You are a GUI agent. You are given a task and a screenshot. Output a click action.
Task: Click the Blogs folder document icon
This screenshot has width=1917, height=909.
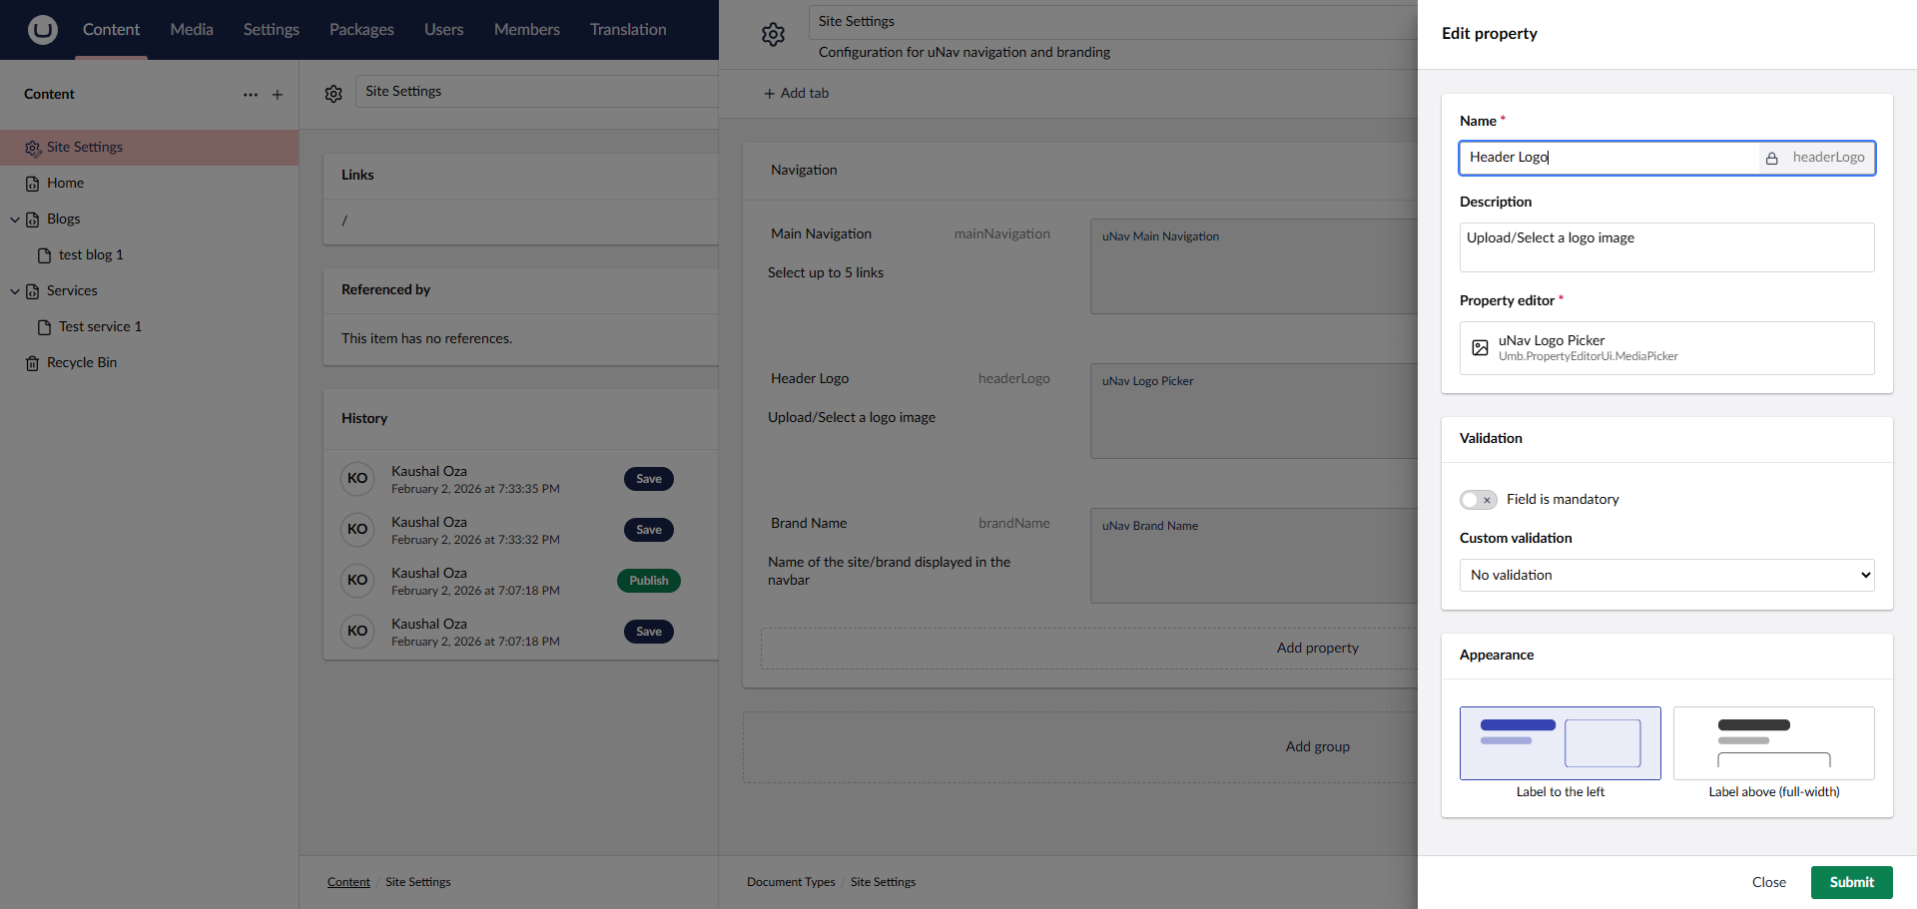click(33, 220)
